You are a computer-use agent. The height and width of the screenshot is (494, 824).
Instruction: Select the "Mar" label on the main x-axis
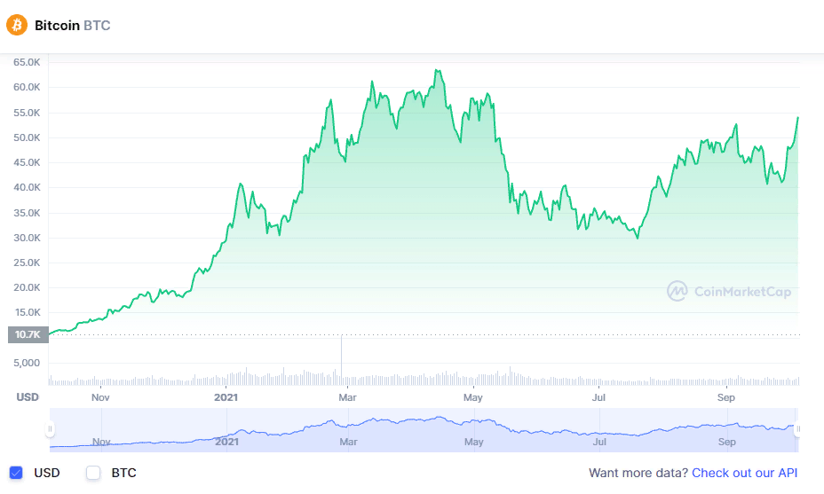(x=348, y=396)
